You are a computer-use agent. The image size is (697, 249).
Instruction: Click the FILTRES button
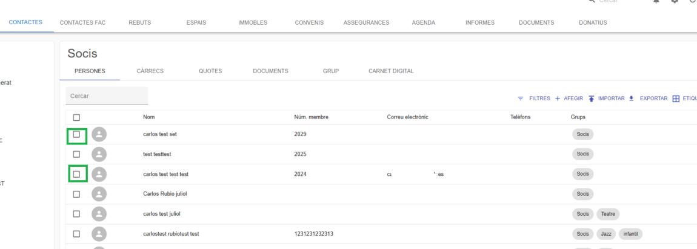click(x=534, y=99)
